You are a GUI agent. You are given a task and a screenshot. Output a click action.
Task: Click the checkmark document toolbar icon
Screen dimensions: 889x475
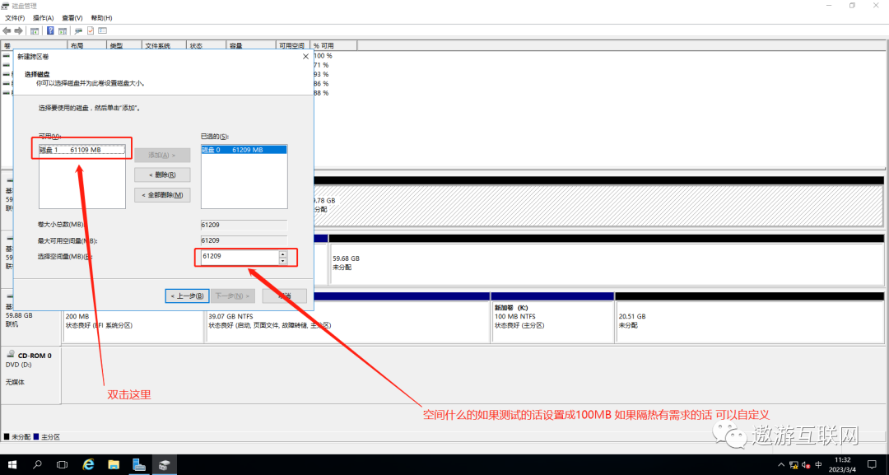91,30
